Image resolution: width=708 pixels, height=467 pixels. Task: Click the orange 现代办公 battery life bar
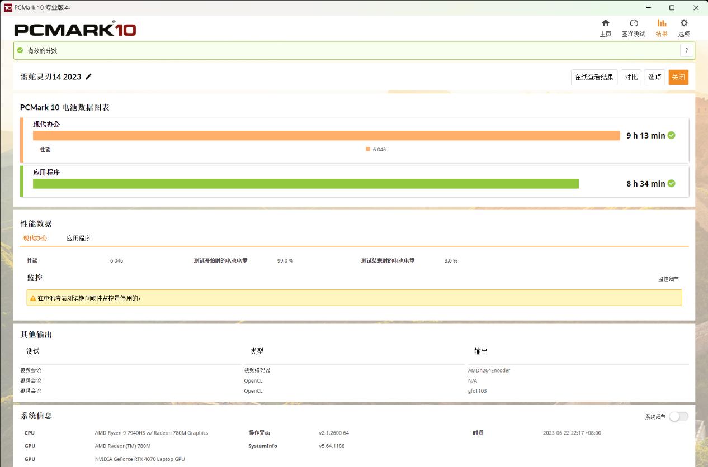tap(326, 136)
